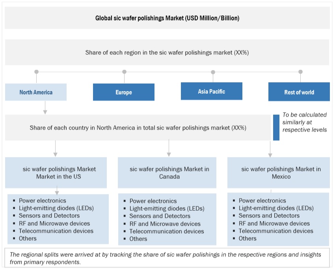Click the arrow below North America box
The height and width of the screenshot is (269, 335).
45,108
